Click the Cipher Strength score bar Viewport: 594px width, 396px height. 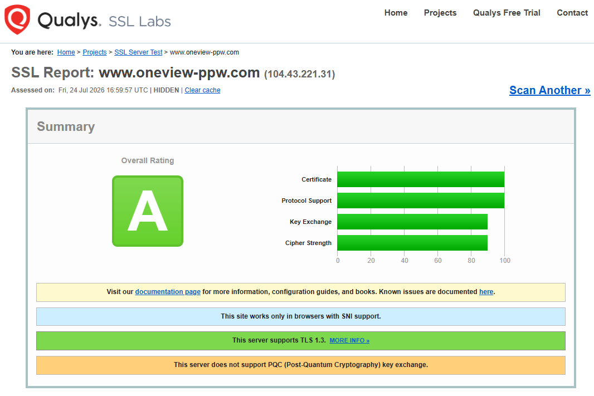(412, 243)
